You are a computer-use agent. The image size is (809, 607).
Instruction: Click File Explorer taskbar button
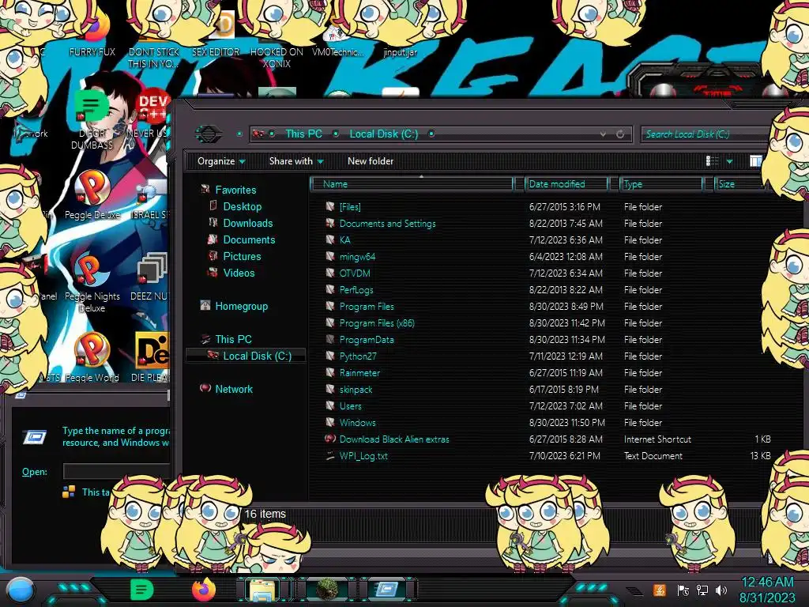262,590
